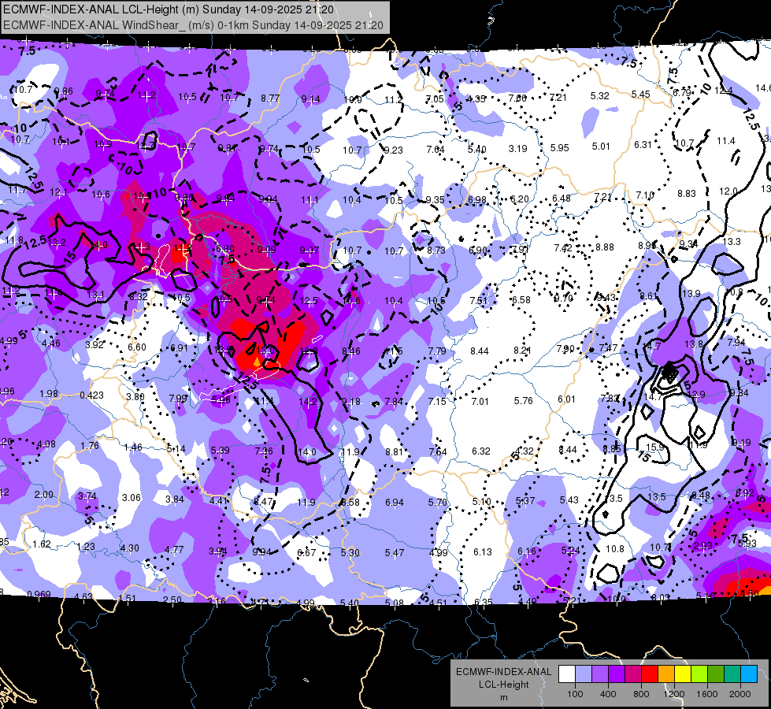The height and width of the screenshot is (709, 771).
Task: Click the magenta legend swatch left of 800
Action: [633, 674]
